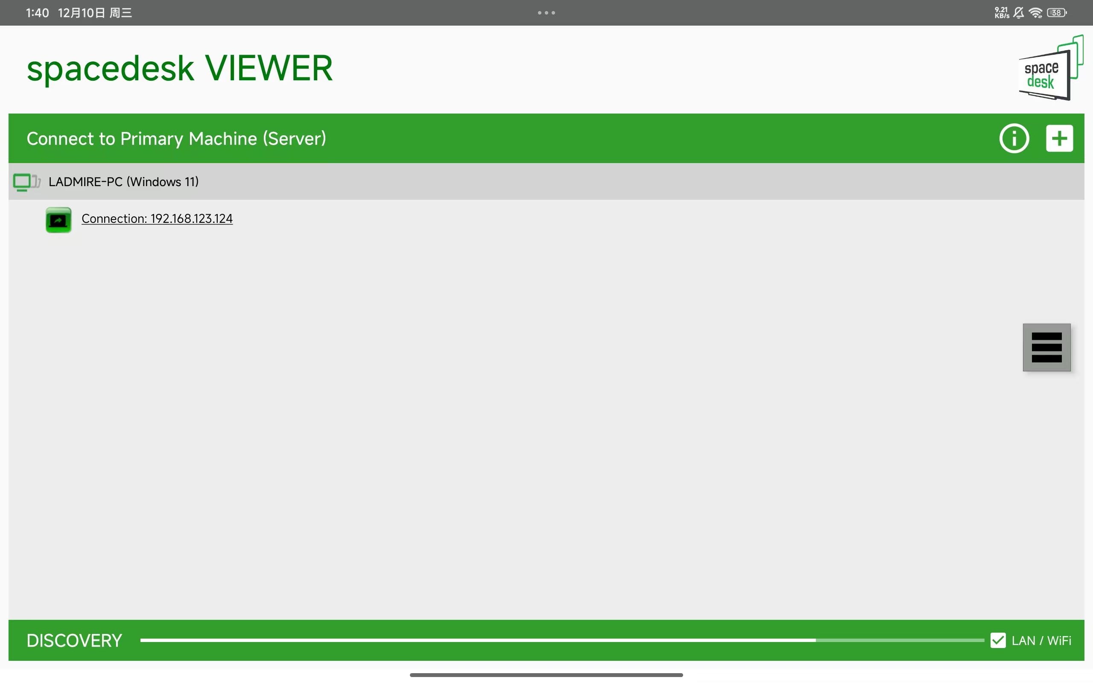Tap the WiFi status bar icon

click(x=1035, y=13)
